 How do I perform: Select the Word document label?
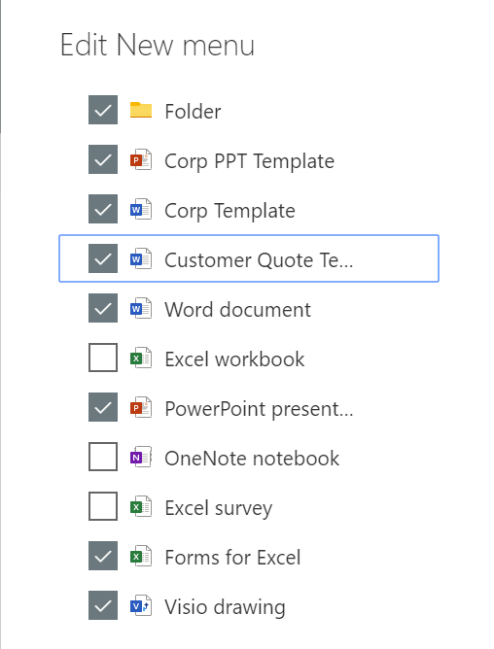(237, 310)
